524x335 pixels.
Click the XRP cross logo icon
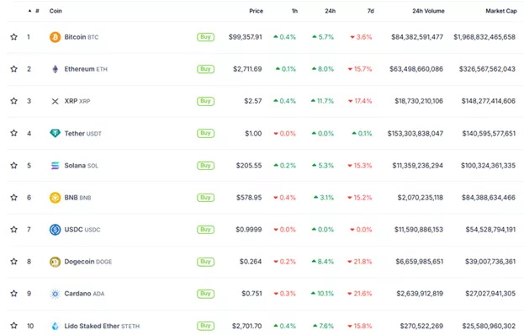56,101
